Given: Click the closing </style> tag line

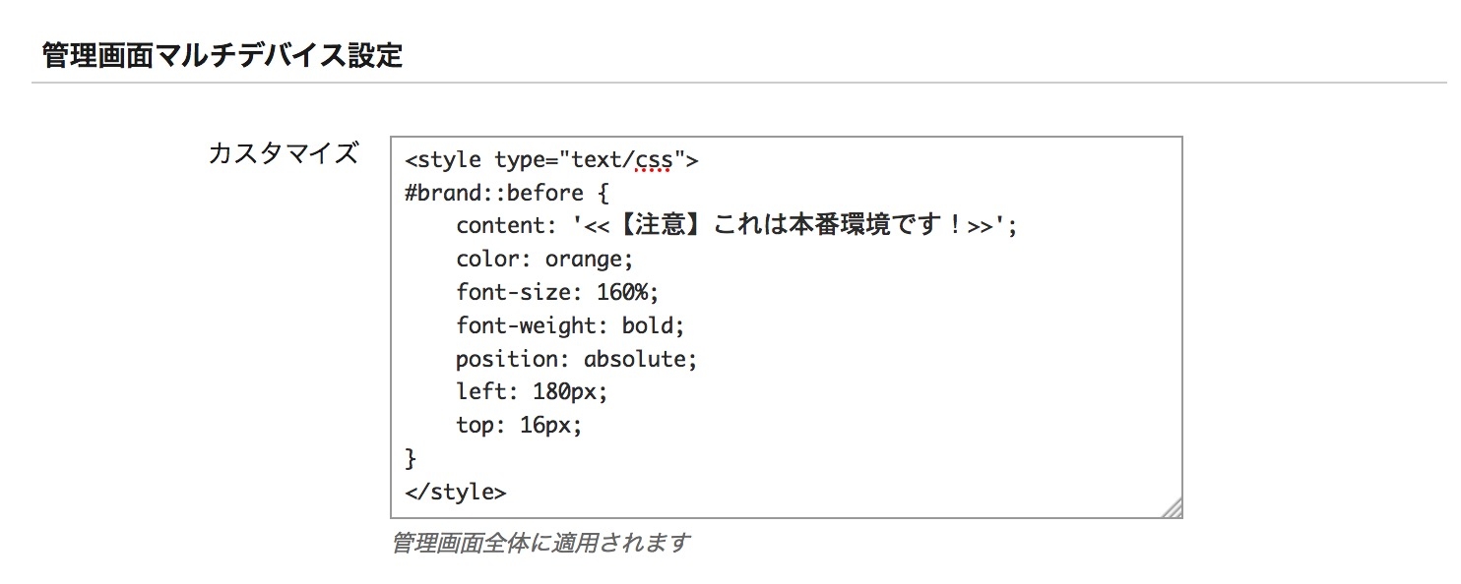Looking at the screenshot, I should point(456,492).
